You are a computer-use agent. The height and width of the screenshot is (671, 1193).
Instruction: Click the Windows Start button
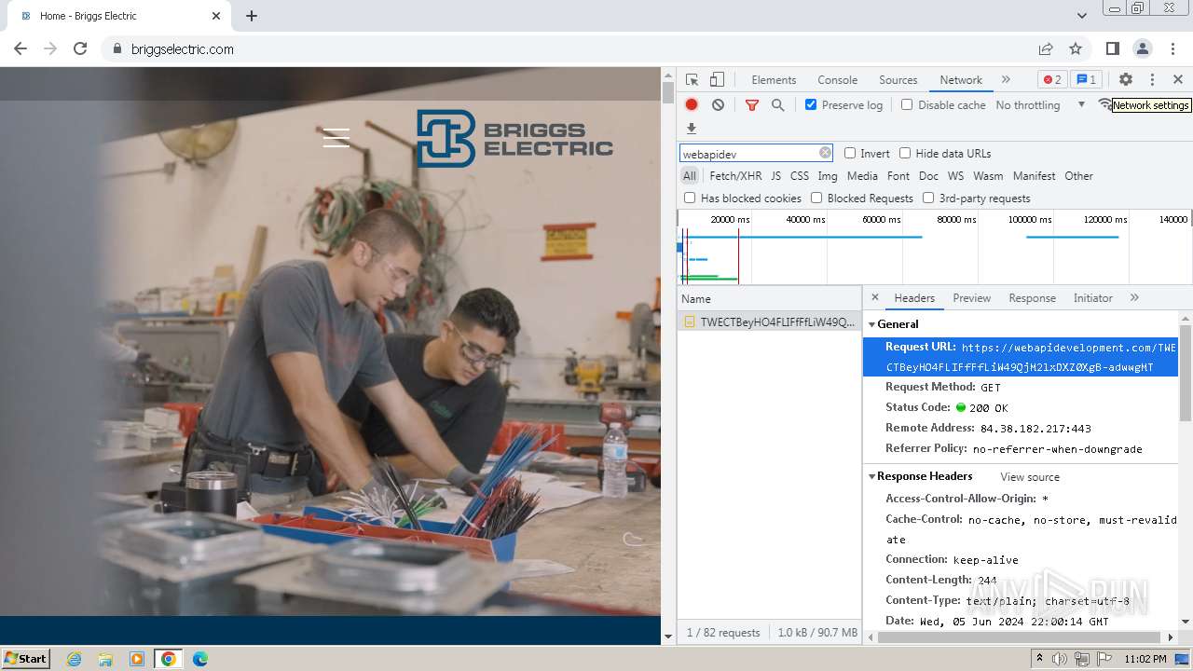click(26, 659)
